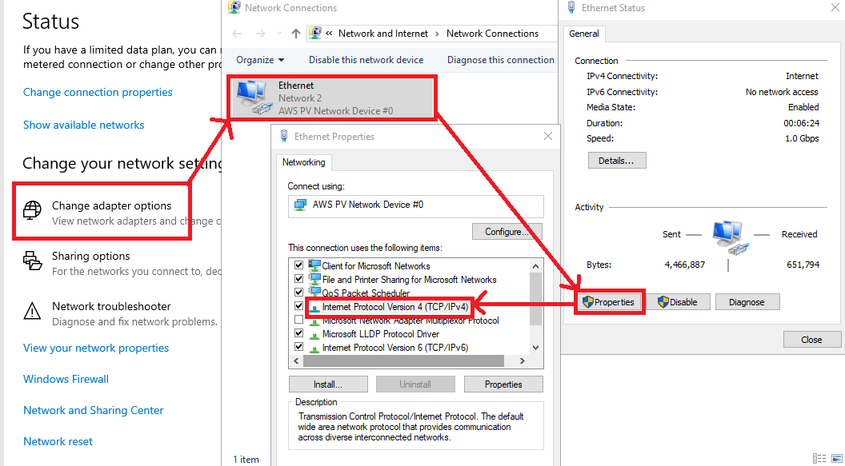
Task: Click the Install button
Action: tap(328, 384)
